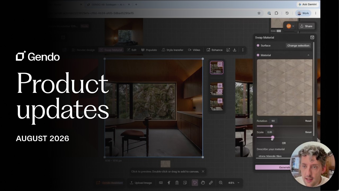
Task: Collapse the Material section chevron
Action: point(308,55)
